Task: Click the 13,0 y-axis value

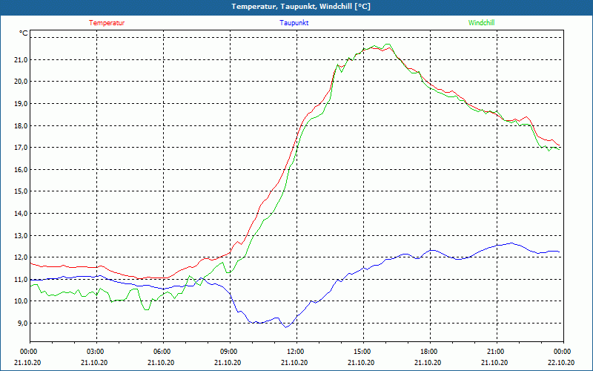Action: [x=21, y=235]
